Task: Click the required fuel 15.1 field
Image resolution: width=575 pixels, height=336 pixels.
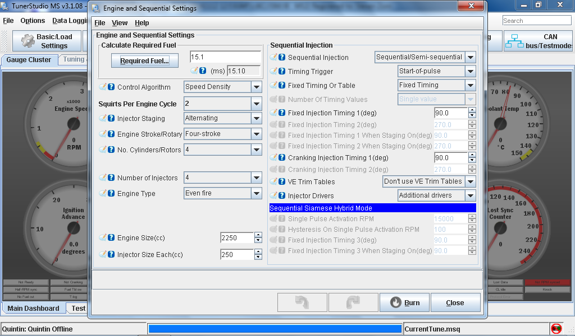Action: click(x=225, y=57)
